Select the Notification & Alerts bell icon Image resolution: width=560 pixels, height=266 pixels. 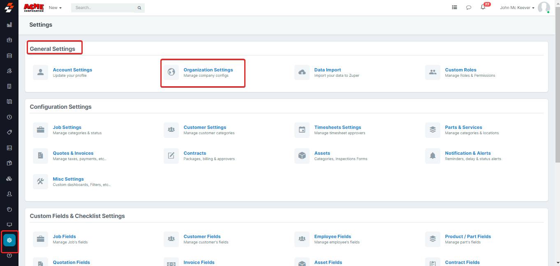pyautogui.click(x=433, y=156)
